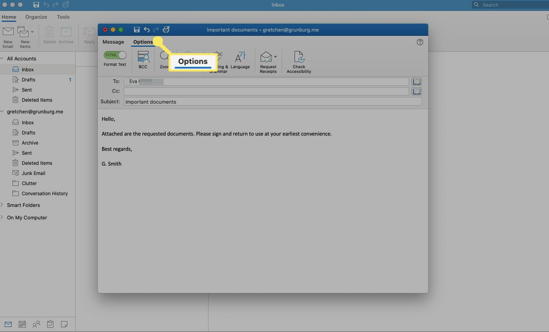Click the Search field in the title bar

(x=510, y=5)
